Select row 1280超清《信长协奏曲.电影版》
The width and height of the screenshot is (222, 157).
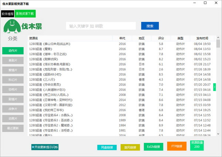[122, 64]
